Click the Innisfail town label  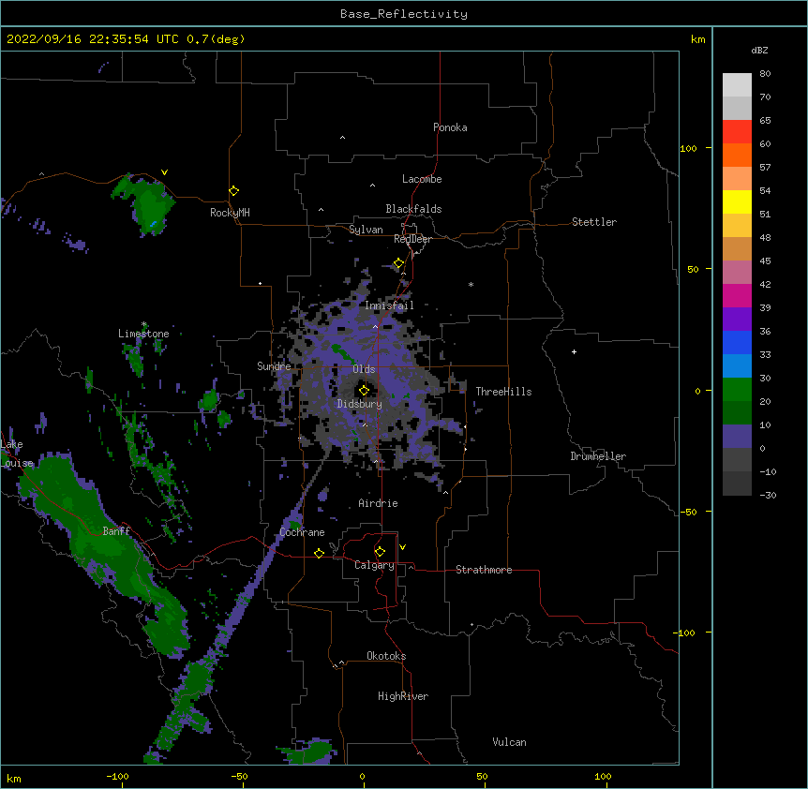389,305
